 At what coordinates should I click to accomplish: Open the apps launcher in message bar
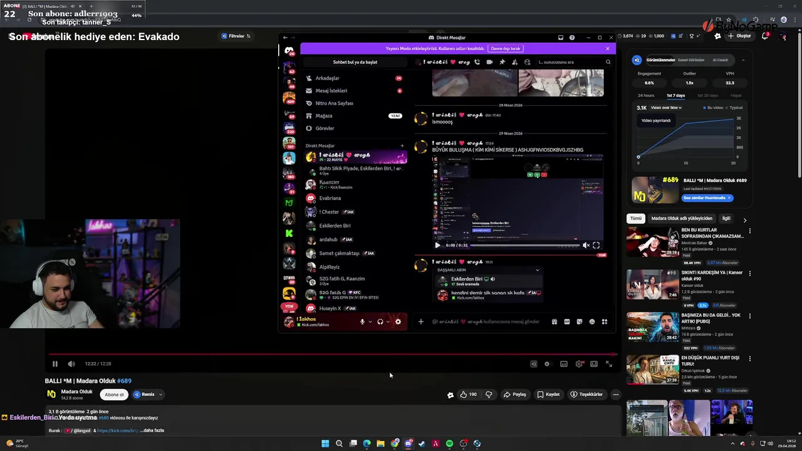(605, 321)
